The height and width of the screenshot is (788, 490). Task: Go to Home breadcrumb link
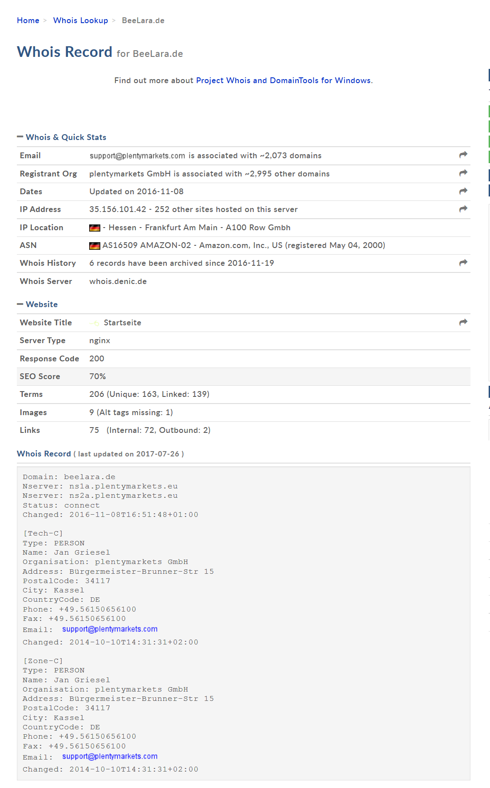click(28, 20)
